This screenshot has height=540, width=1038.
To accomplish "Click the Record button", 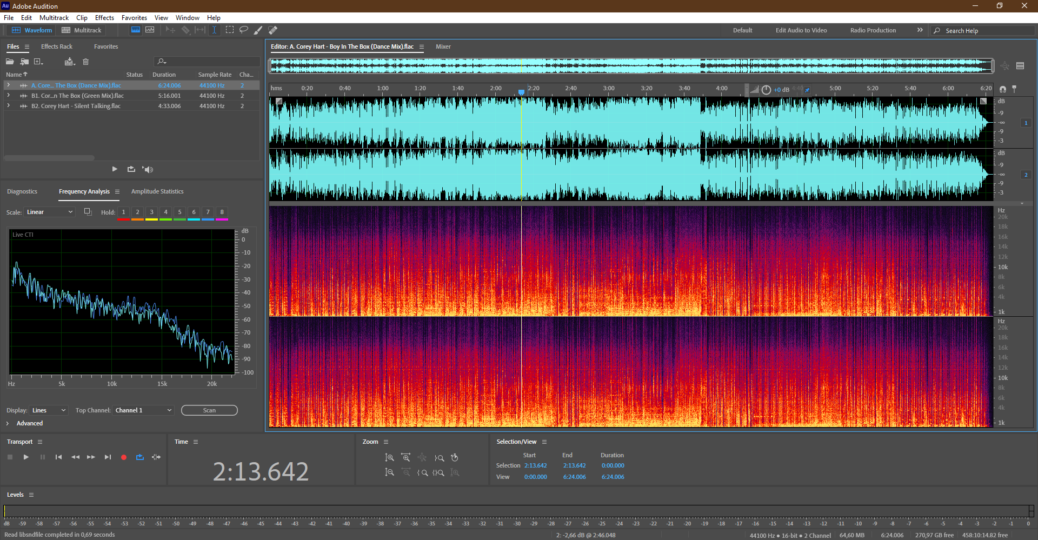I will tap(124, 457).
